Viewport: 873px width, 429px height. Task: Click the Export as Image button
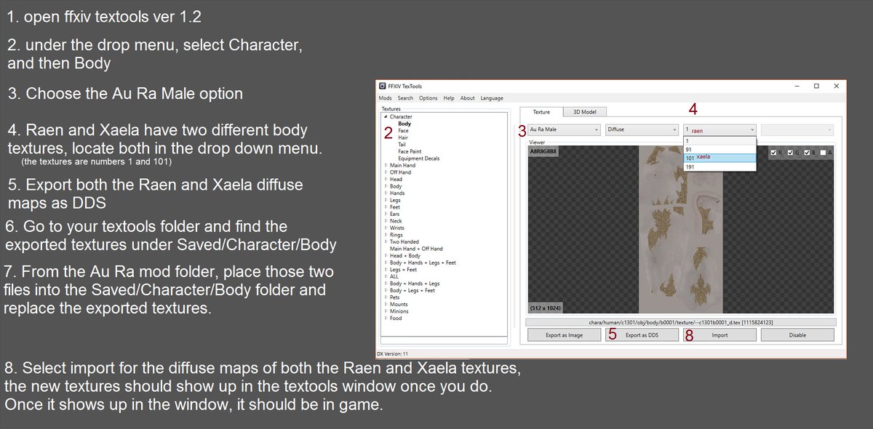[x=564, y=335]
